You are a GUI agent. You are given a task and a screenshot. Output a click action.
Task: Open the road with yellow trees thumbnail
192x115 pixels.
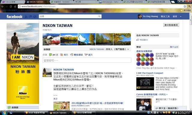(104, 39)
